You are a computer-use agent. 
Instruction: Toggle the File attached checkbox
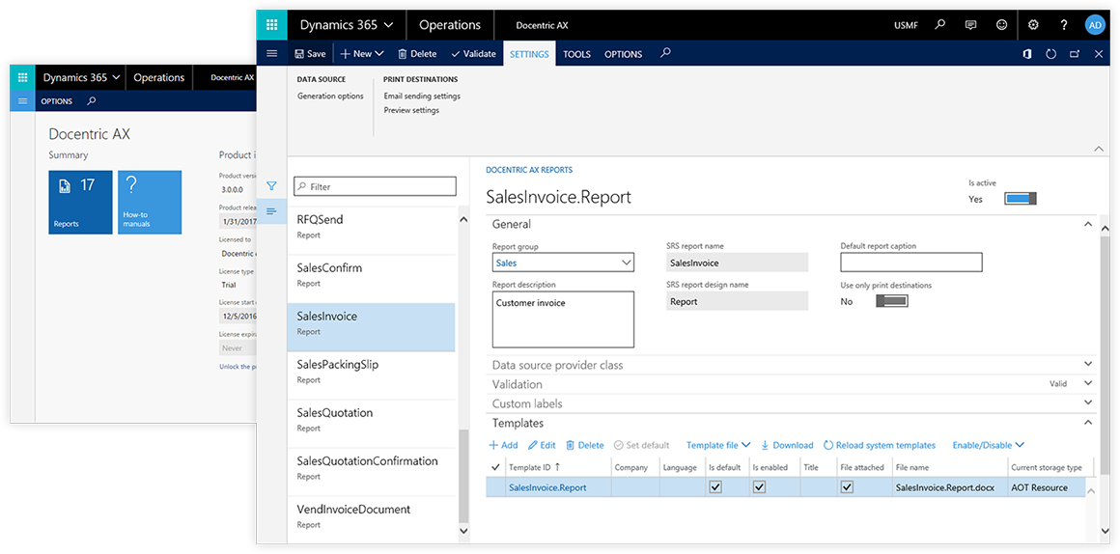[847, 487]
